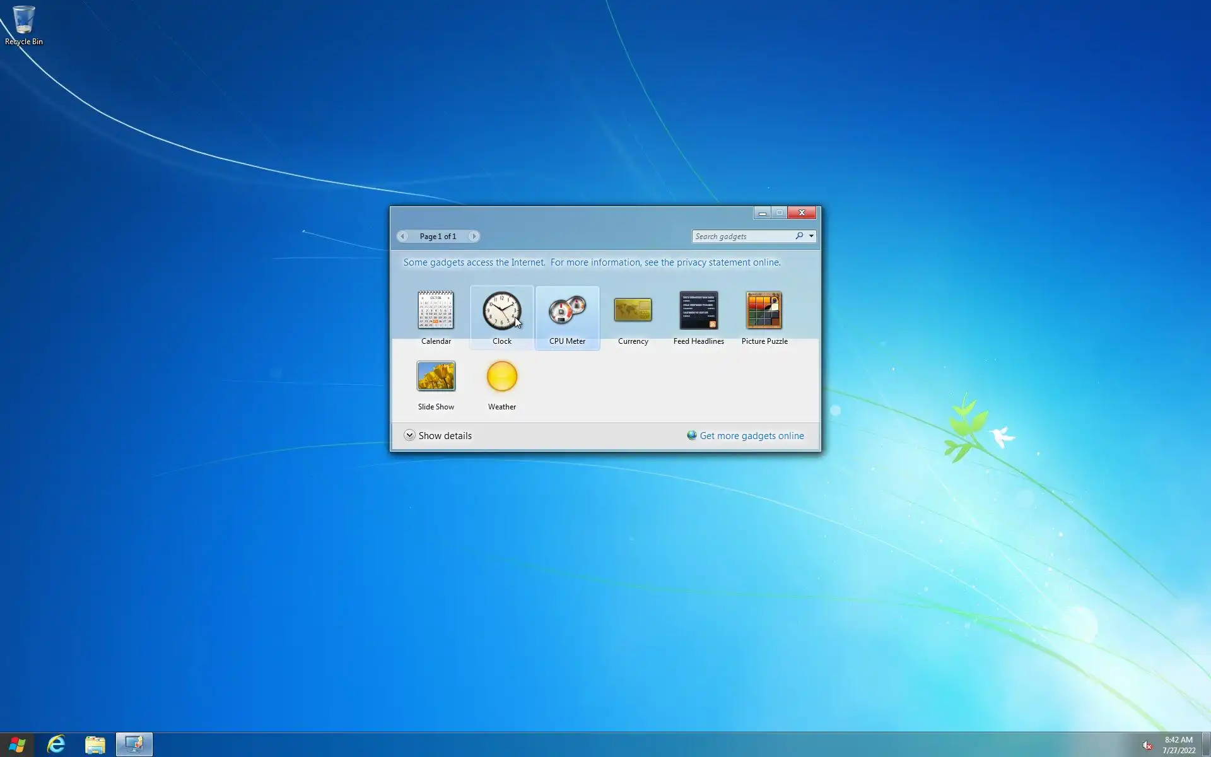Select the Slide Show gadget
The width and height of the screenshot is (1211, 757).
pyautogui.click(x=436, y=377)
